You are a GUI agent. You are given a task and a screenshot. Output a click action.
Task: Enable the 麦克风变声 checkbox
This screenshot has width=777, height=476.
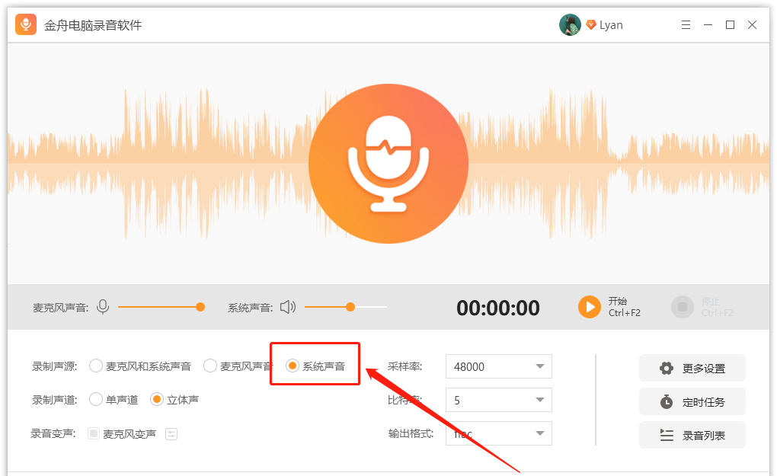tap(92, 433)
